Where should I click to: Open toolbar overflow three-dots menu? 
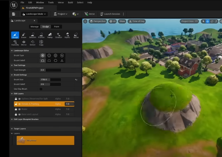click(123, 14)
